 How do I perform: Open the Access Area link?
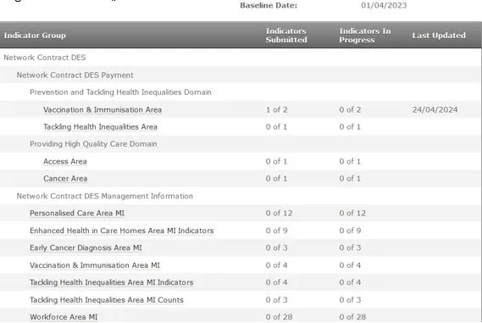point(65,161)
